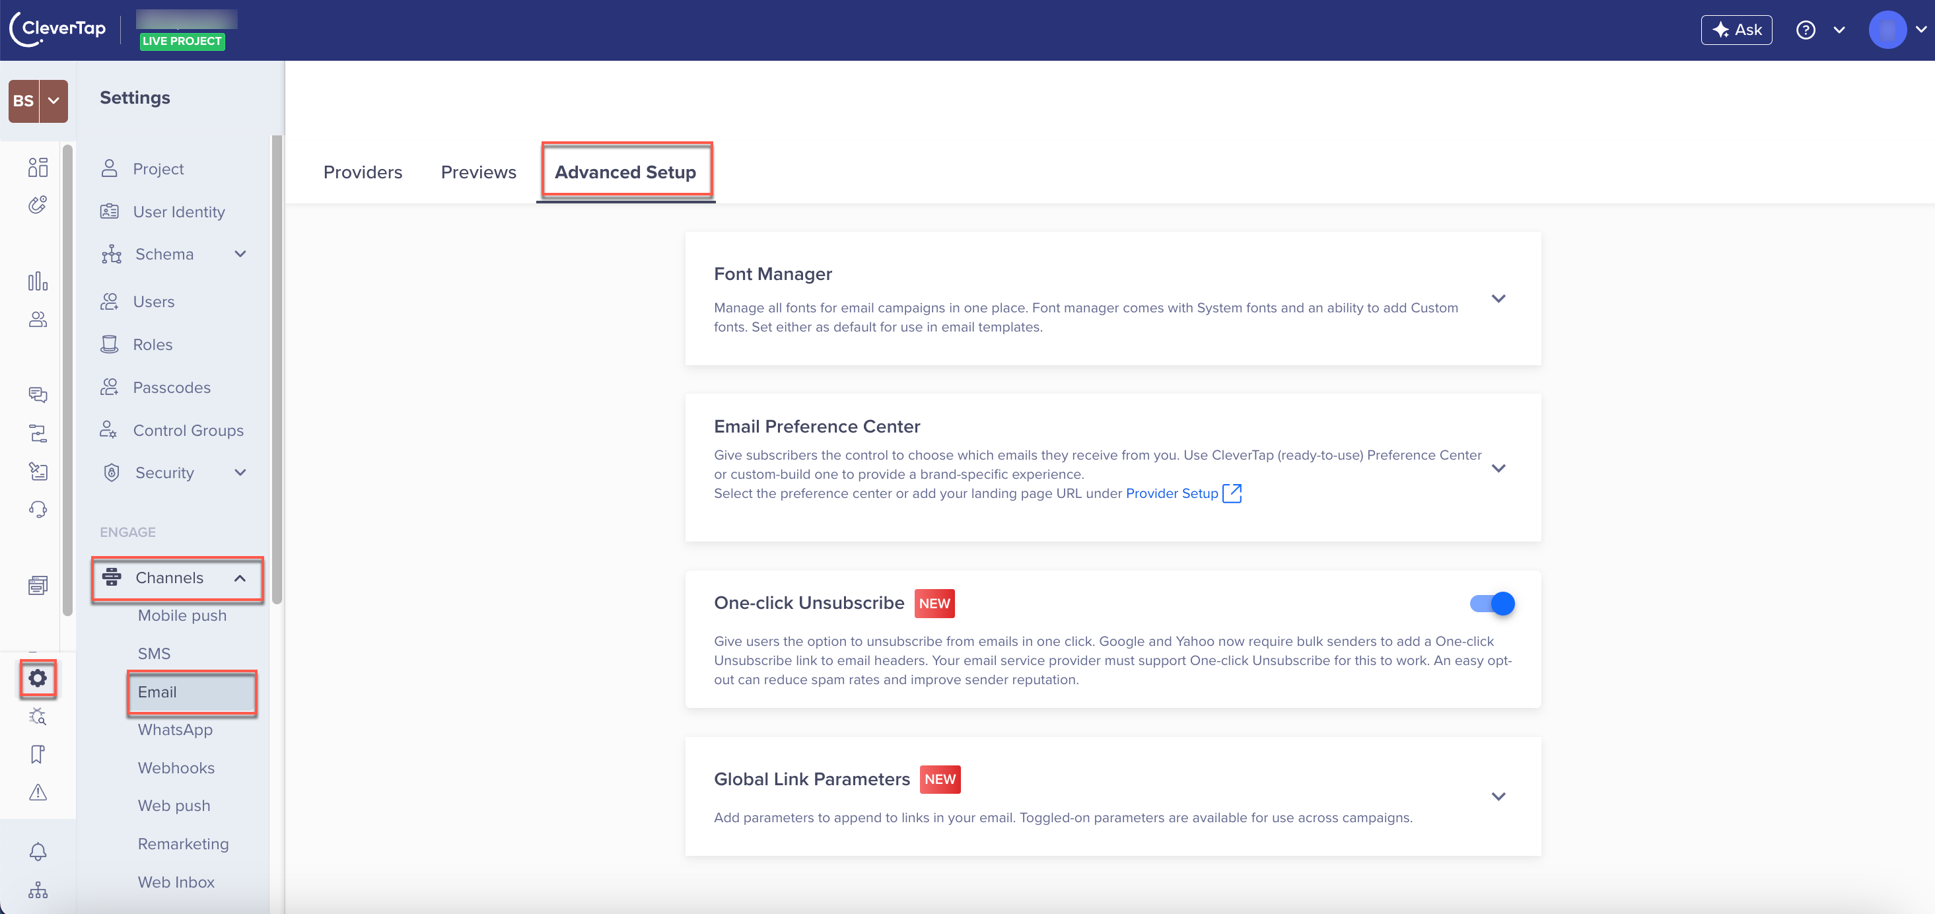Switch to the Previews tab

coord(477,172)
